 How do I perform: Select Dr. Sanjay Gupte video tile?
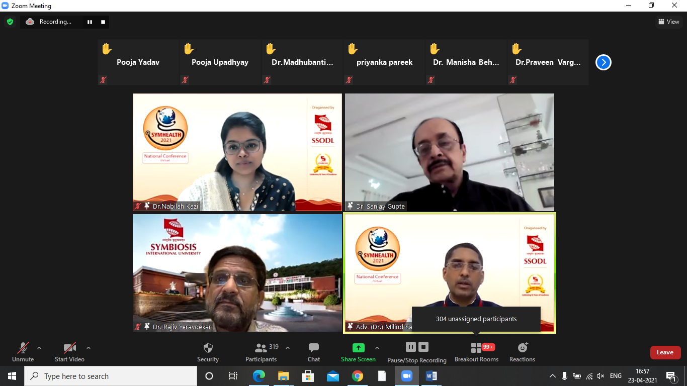450,152
